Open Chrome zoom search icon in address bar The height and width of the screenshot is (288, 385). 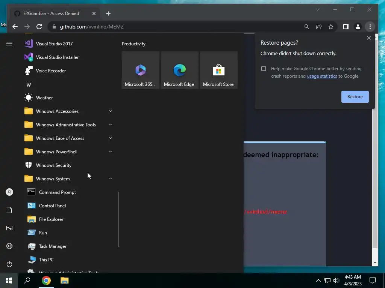(307, 27)
